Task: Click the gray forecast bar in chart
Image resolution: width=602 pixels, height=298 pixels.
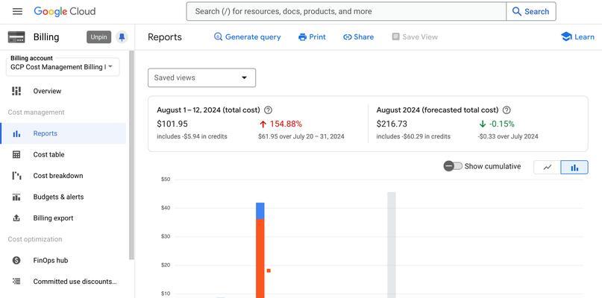Action: click(x=392, y=244)
